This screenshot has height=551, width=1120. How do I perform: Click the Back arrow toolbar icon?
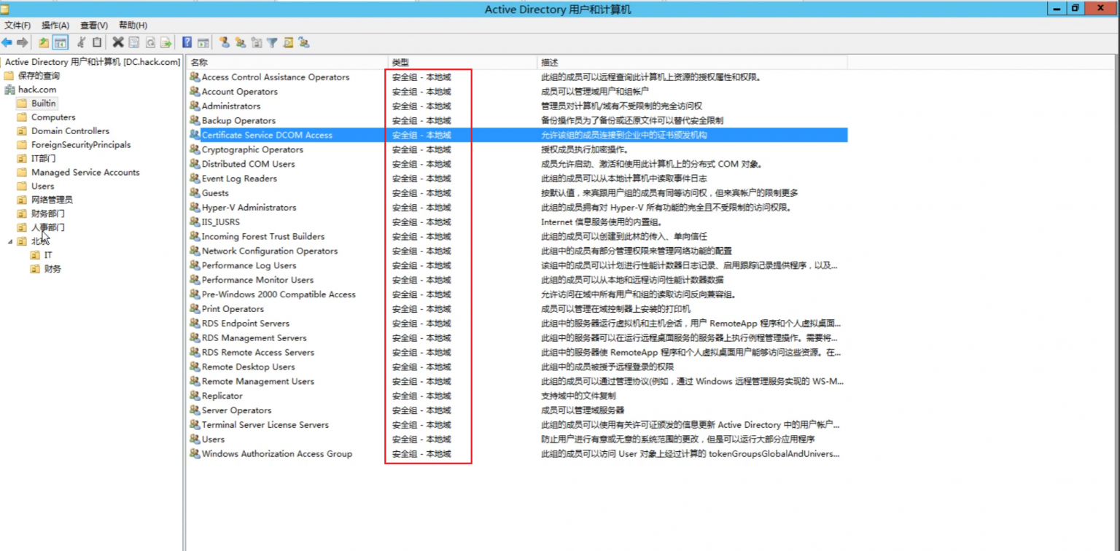tap(7, 42)
